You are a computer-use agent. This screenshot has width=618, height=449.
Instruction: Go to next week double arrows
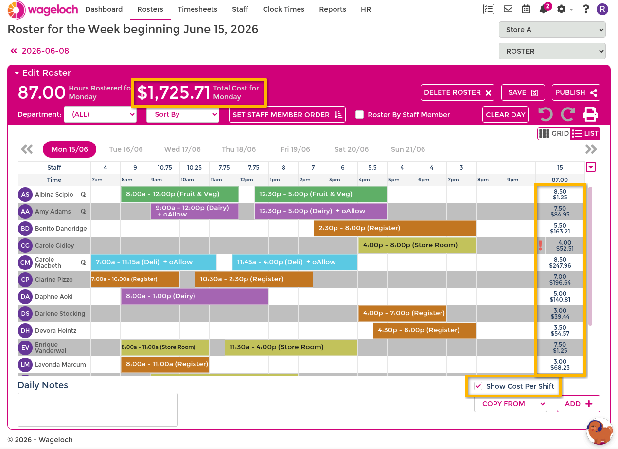coord(591,149)
